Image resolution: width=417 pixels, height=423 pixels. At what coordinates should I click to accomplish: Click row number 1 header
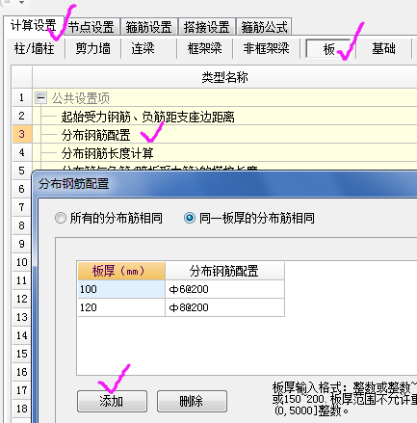tap(22, 97)
